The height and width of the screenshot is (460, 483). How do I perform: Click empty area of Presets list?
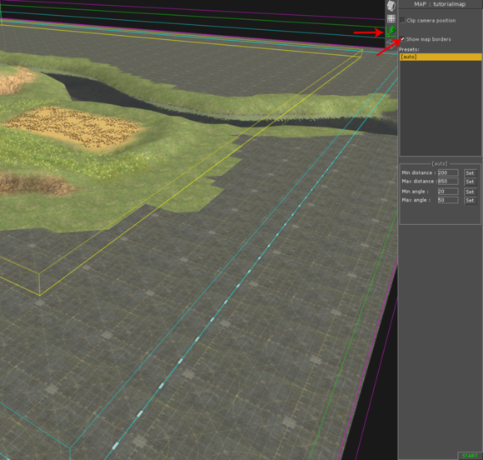tap(441, 107)
